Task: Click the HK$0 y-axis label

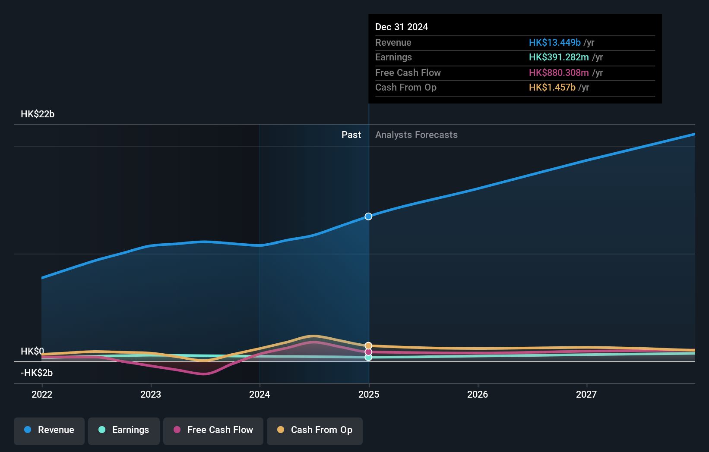Action: pos(32,352)
